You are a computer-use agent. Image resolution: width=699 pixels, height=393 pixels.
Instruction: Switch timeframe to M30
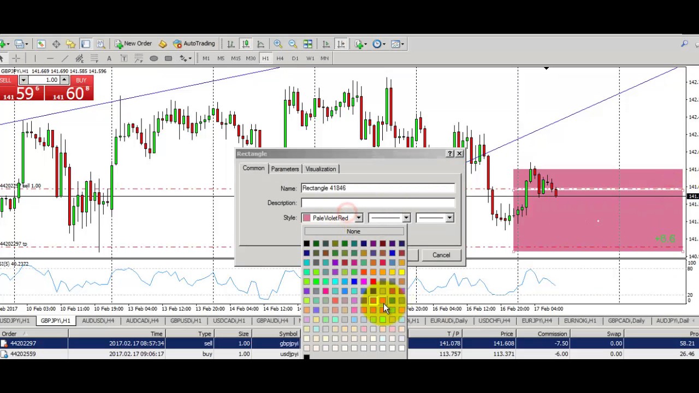[x=251, y=58]
